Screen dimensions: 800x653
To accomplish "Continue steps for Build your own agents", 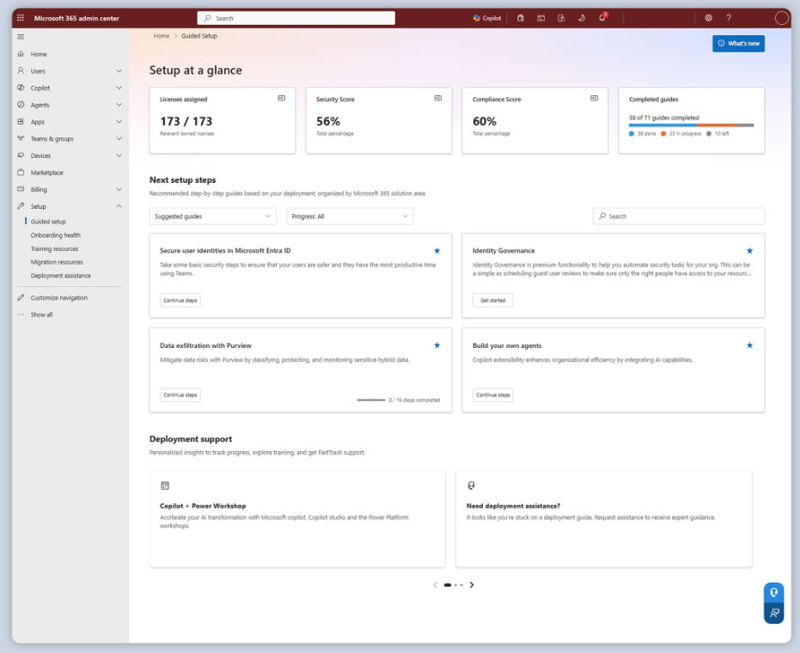I will coord(493,395).
